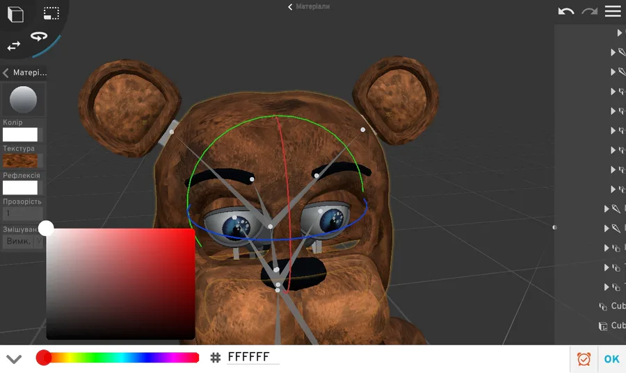Undo the last action
The height and width of the screenshot is (373, 626).
click(565, 11)
